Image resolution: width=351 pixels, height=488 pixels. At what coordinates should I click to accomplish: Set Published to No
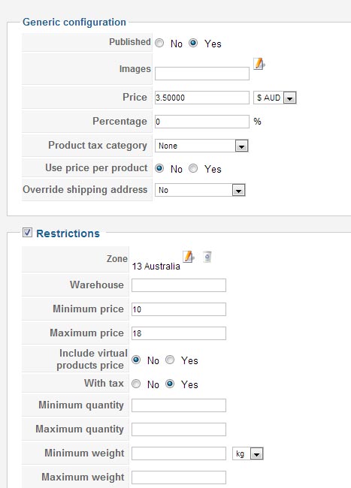point(159,43)
